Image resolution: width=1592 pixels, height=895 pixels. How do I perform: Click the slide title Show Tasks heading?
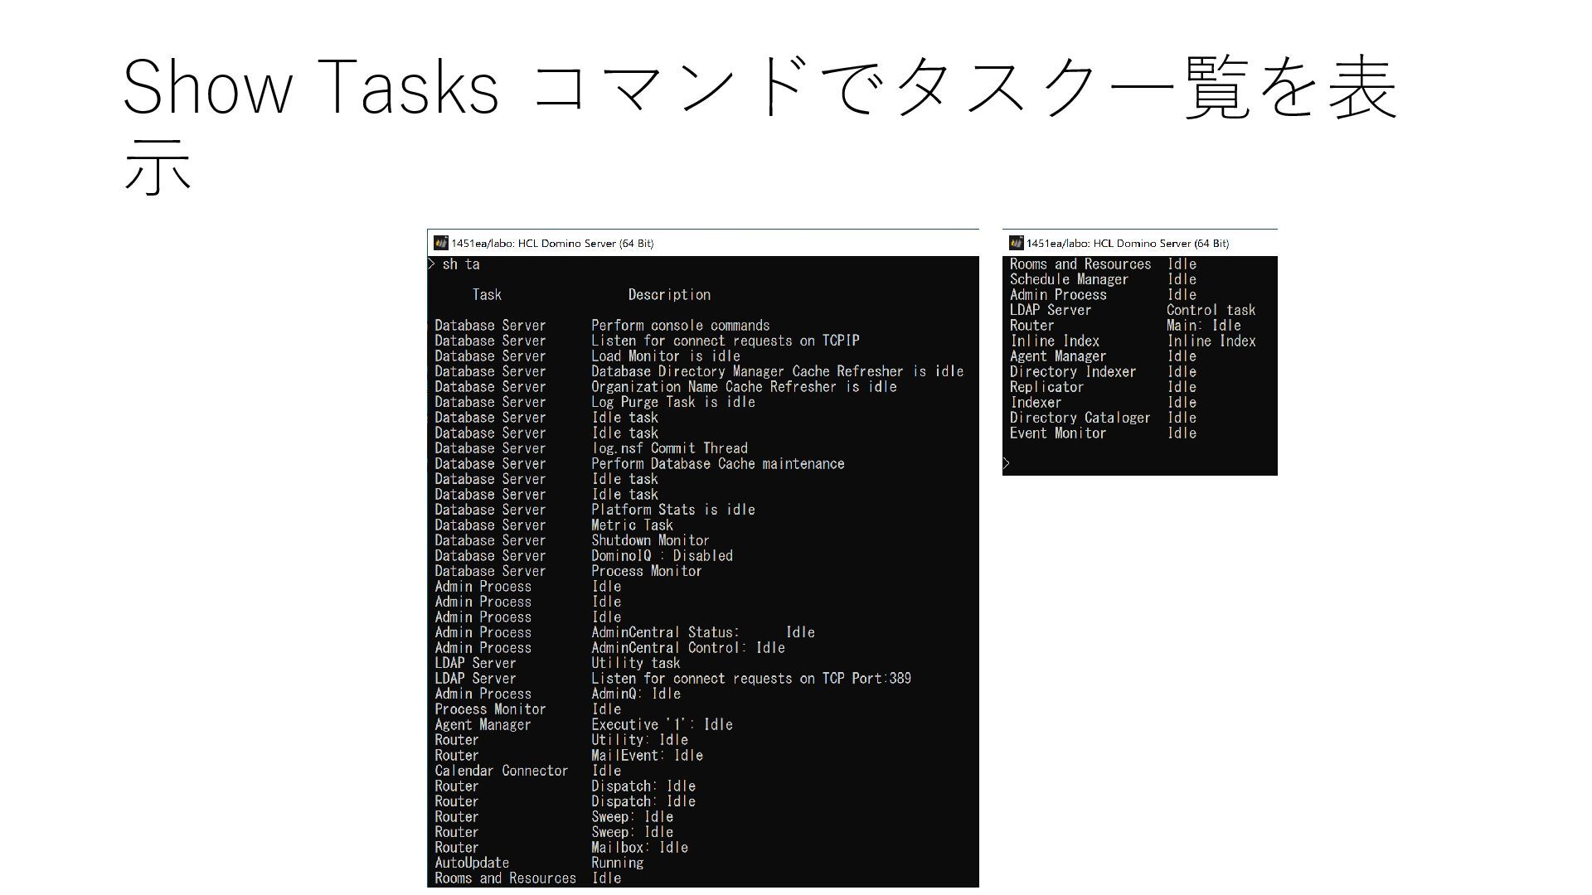(760, 88)
